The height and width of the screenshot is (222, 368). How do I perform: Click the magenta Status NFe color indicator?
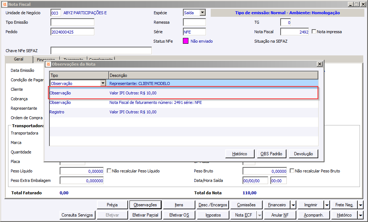(185, 41)
